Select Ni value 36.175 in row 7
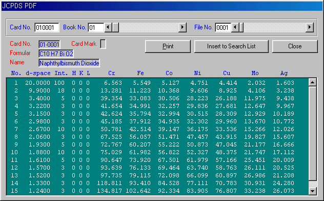Screen dimensions: 324x201 tap(197, 129)
